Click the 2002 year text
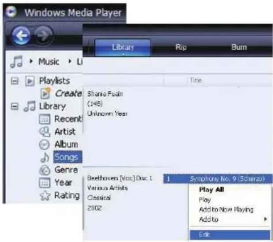The height and width of the screenshot is (242, 273). [94, 208]
